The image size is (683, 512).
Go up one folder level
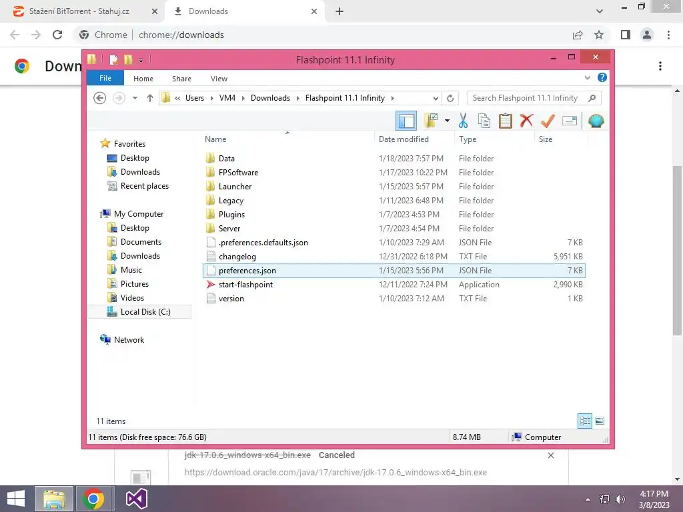150,98
